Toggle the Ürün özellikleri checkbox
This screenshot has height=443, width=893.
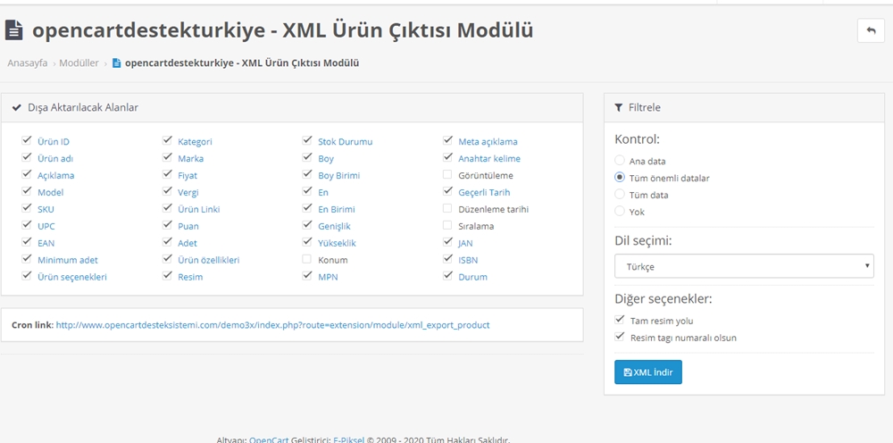[x=167, y=258]
